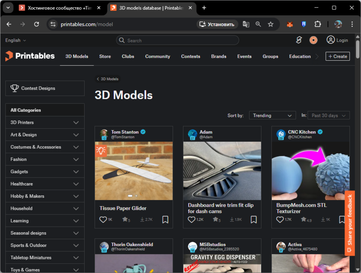Viewport: 361px width, 273px height.
Task: Open the tab search dropdown arrow
Action: [x=8, y=8]
